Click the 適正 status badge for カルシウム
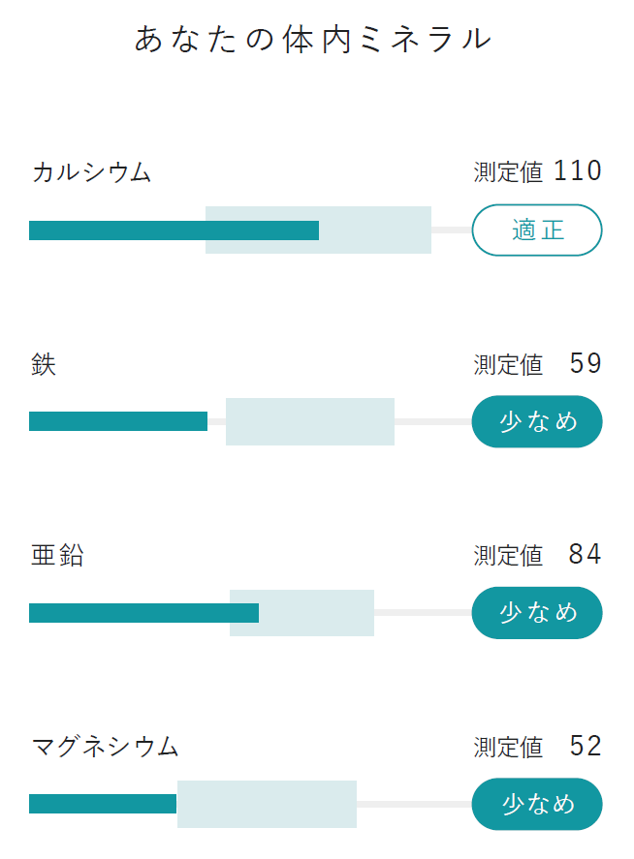 point(537,230)
